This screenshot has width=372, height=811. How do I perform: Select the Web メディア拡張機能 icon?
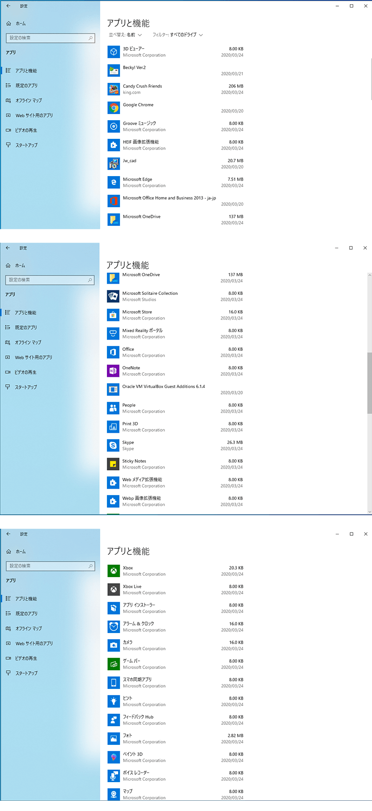113,483
